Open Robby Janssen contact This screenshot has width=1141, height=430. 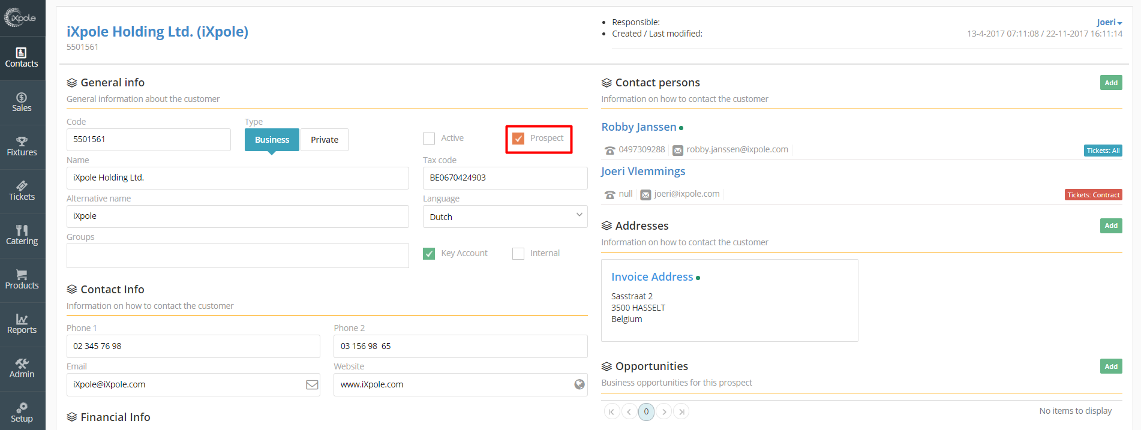tap(639, 127)
